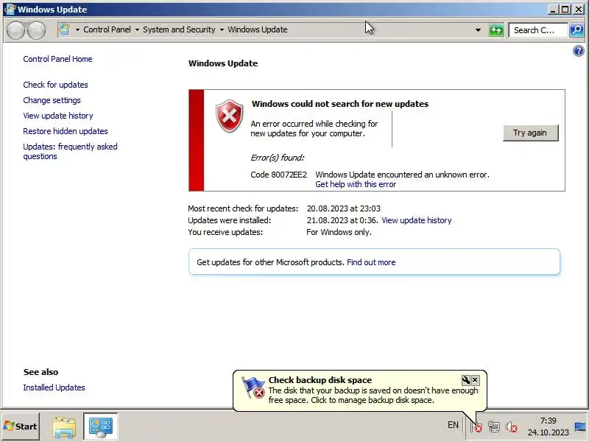The width and height of the screenshot is (589, 442).
Task: Click Find out more link
Action: pyautogui.click(x=371, y=262)
